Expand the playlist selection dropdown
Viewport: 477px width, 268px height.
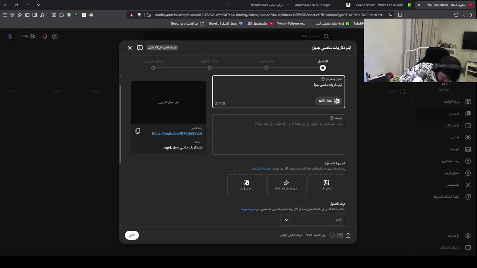click(x=313, y=220)
